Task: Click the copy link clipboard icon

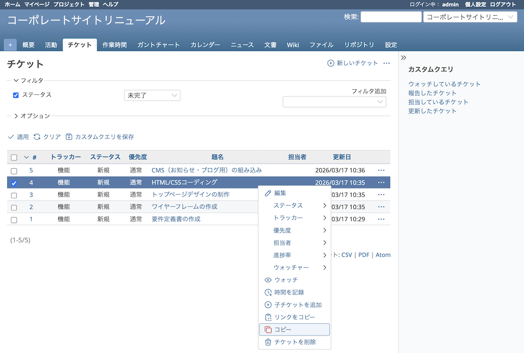Action: pyautogui.click(x=269, y=317)
